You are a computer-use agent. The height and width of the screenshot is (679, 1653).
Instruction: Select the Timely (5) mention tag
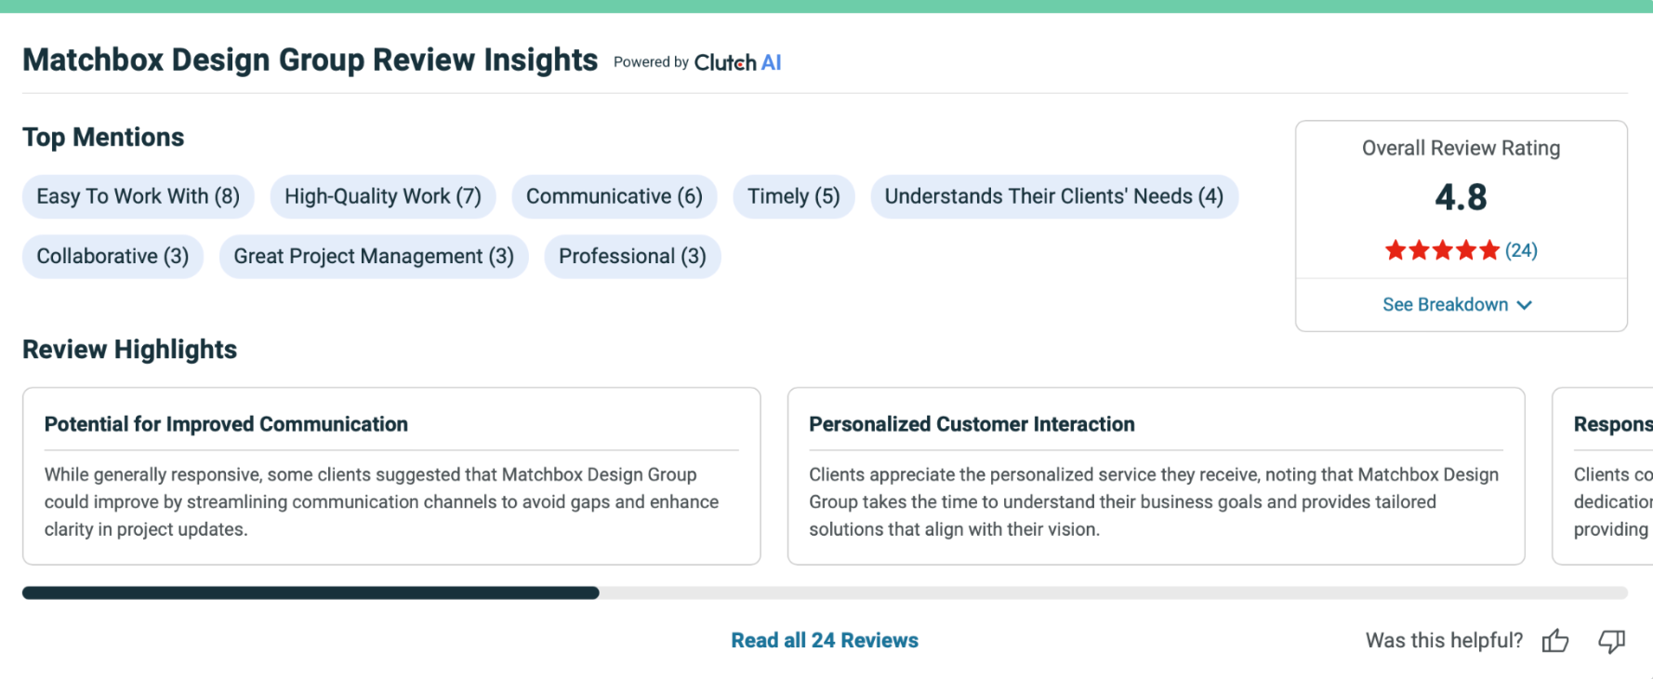coord(793,197)
